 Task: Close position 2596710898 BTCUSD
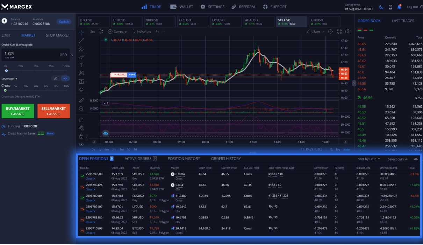pos(90,233)
